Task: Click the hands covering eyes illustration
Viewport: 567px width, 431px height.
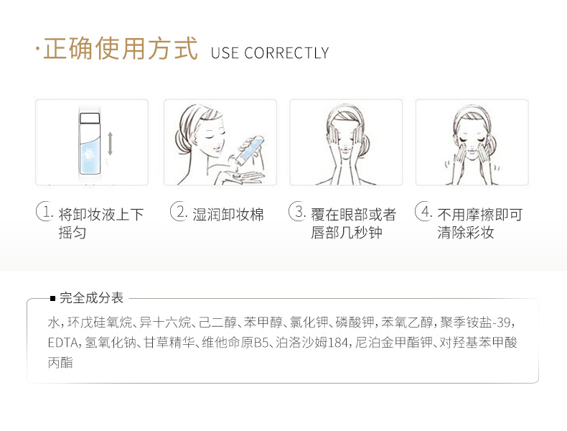Action: [346, 142]
